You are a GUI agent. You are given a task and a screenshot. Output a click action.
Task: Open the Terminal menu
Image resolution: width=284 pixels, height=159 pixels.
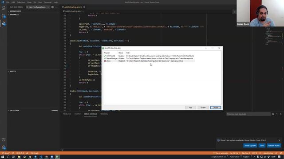48,2
